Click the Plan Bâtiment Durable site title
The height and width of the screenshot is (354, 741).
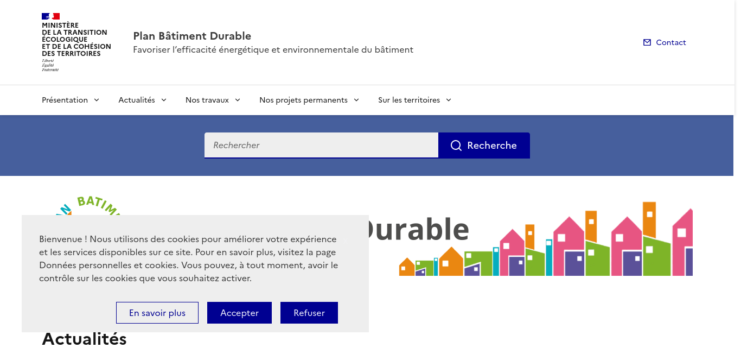coord(192,36)
